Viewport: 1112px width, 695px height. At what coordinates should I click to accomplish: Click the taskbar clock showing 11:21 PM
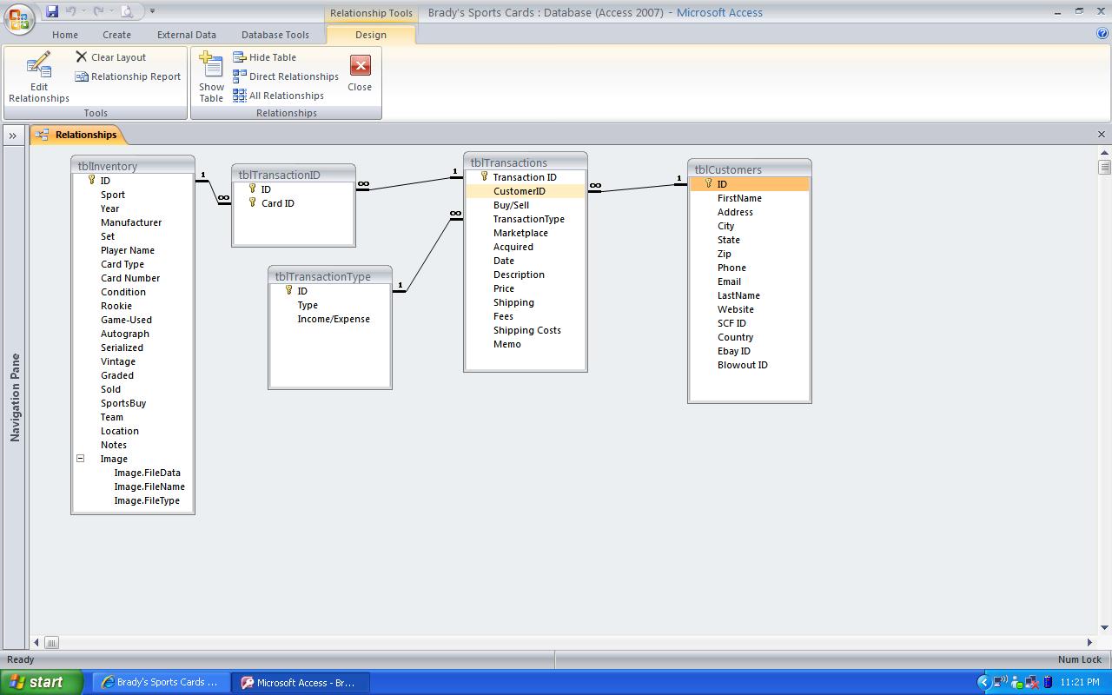[x=1080, y=682]
